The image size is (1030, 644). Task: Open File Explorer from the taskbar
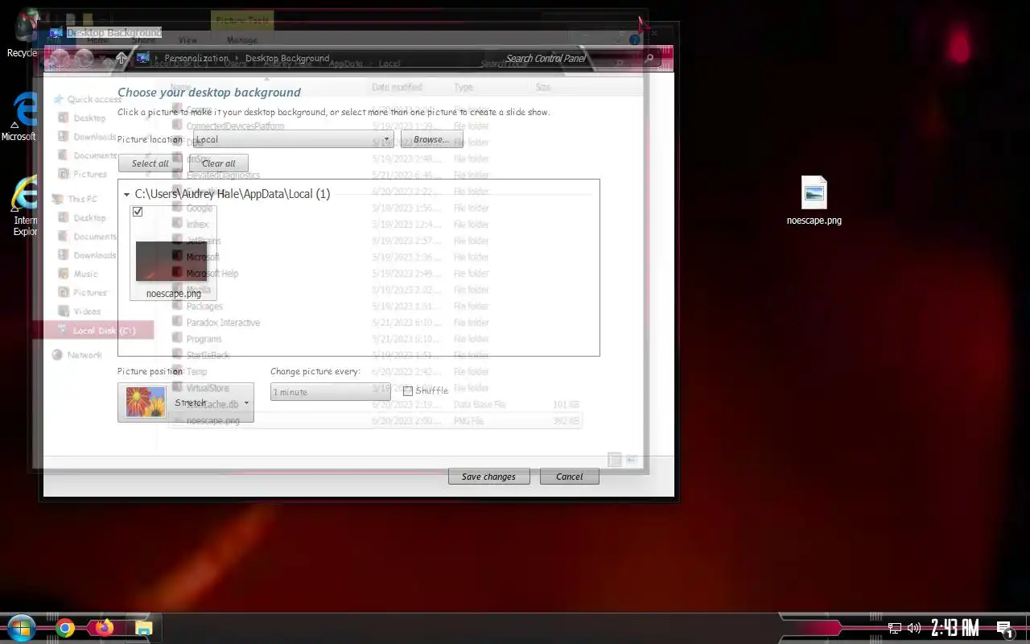(143, 628)
